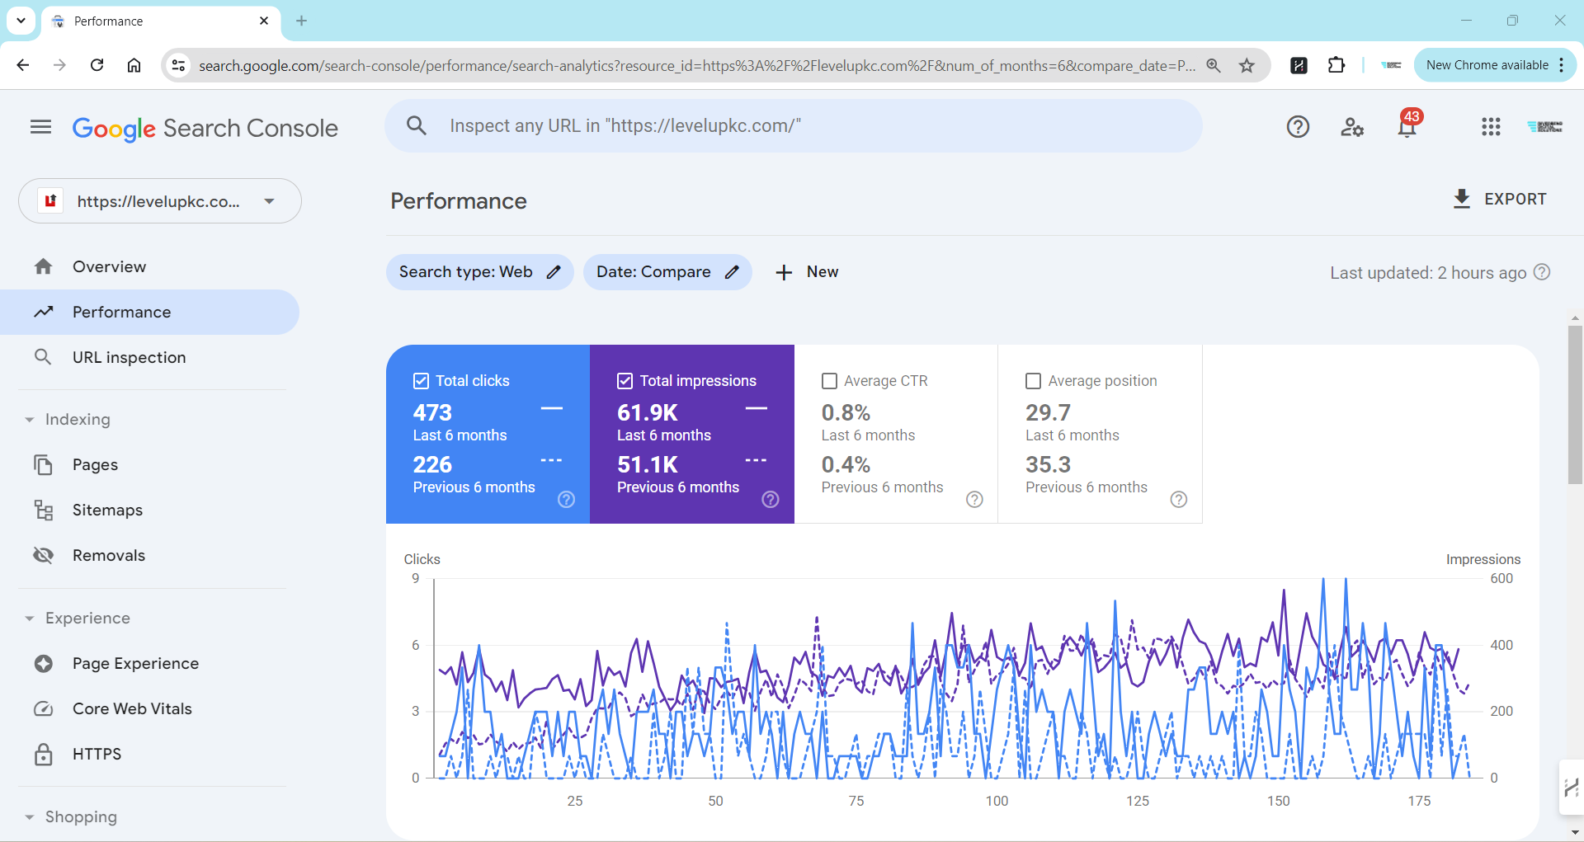
Task: Click the browser Forward arrow
Action: [59, 65]
